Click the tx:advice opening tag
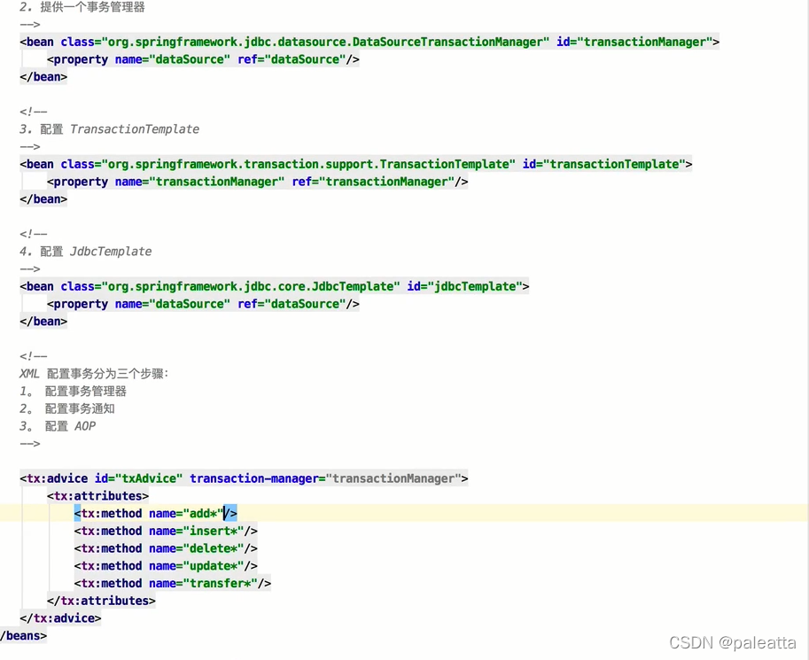Screen dimensions: 809x660 click(244, 478)
